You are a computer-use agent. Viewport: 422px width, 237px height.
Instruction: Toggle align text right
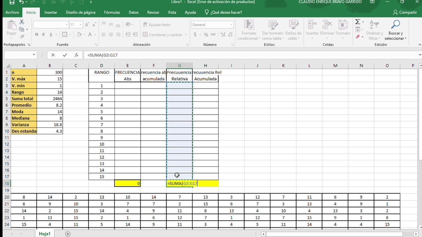pyautogui.click(x=119, y=35)
